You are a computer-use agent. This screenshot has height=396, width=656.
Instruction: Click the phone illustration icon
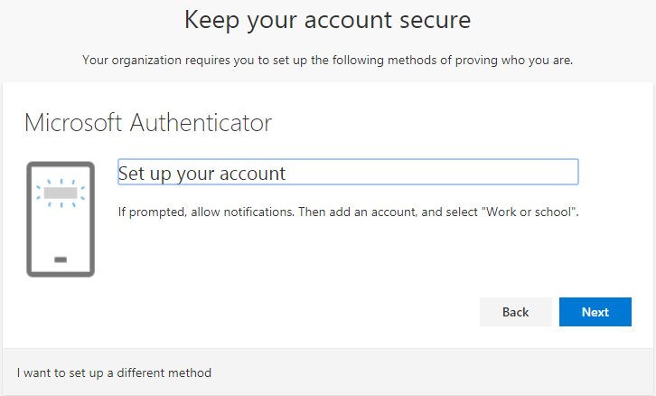click(x=61, y=219)
